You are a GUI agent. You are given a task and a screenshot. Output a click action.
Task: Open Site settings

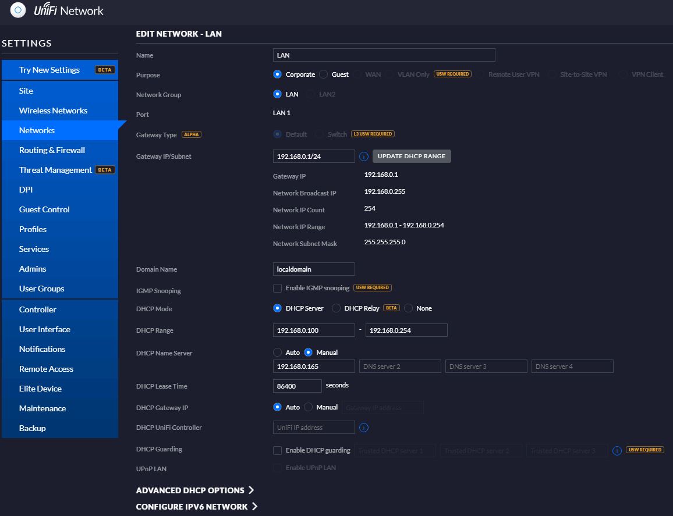[60, 91]
